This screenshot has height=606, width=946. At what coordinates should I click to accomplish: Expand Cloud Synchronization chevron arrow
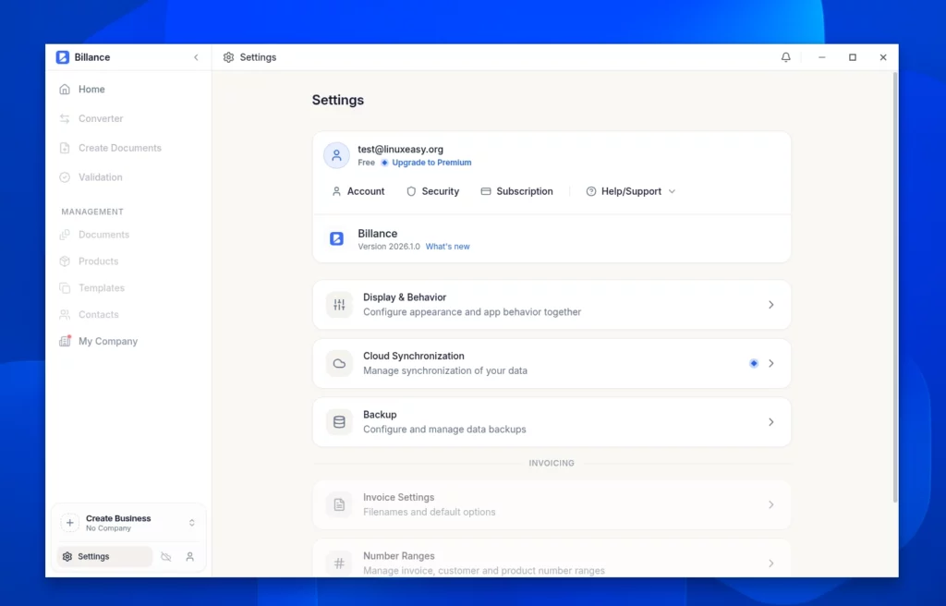(771, 363)
